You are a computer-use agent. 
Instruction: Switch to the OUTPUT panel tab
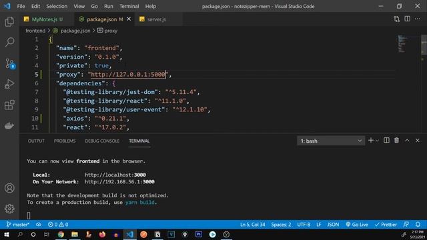tap(36, 141)
